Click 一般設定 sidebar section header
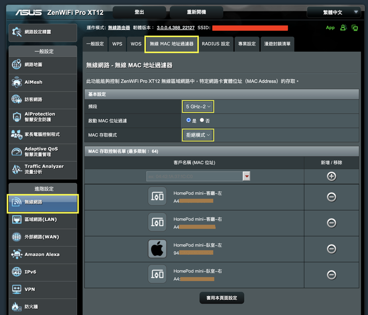368x315 pixels. pos(43,52)
